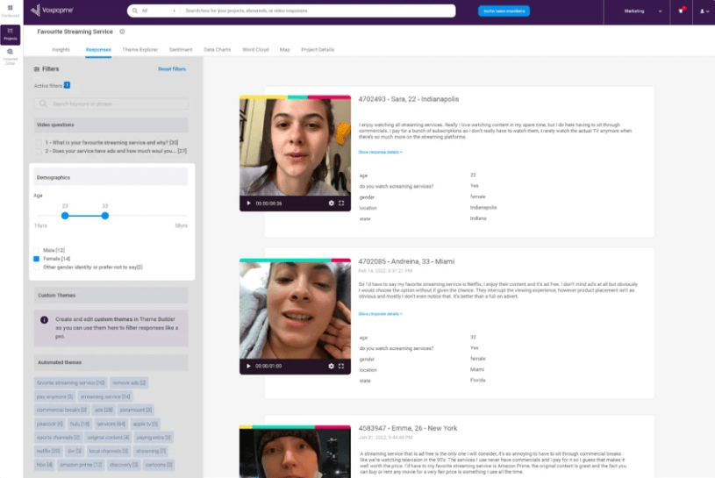Filter by amazon prime theme tag

[x=81, y=465]
